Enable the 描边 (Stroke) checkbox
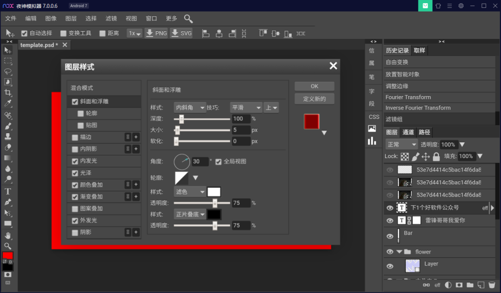This screenshot has height=293, width=501. pyautogui.click(x=75, y=137)
